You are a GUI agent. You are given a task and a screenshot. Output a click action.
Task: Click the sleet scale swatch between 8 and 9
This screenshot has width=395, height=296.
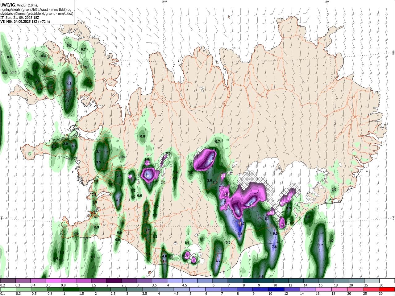[251, 281]
